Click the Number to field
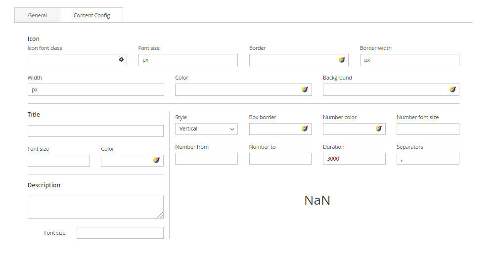 pos(280,159)
